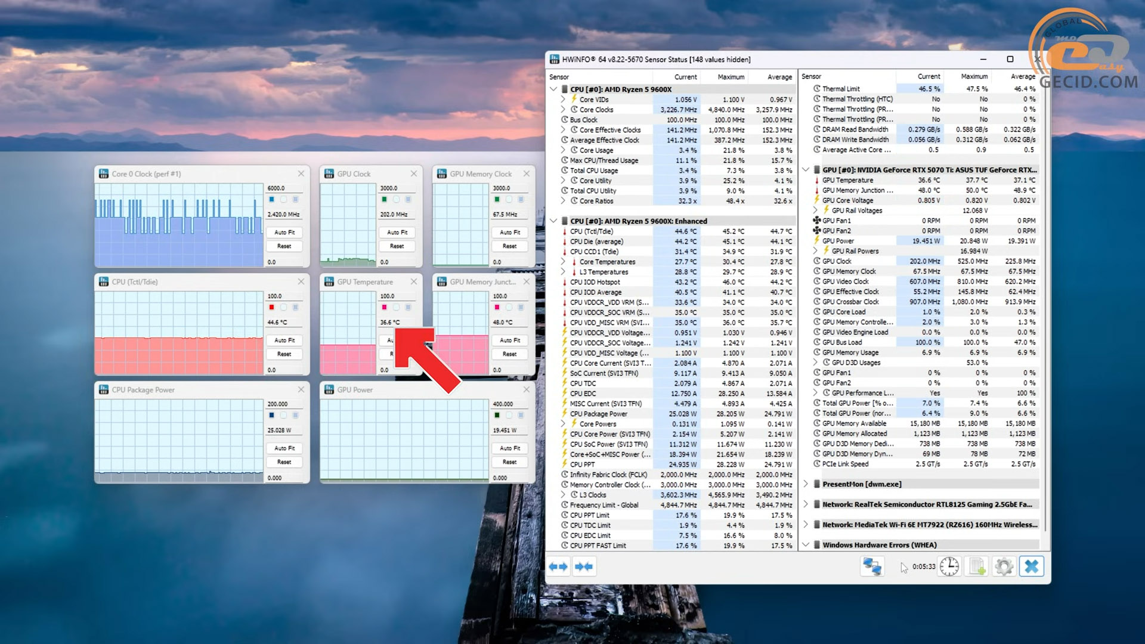Open the red color swatch in CPU (Tctl/Tdie) graph
This screenshot has width=1145, height=644.
[272, 308]
